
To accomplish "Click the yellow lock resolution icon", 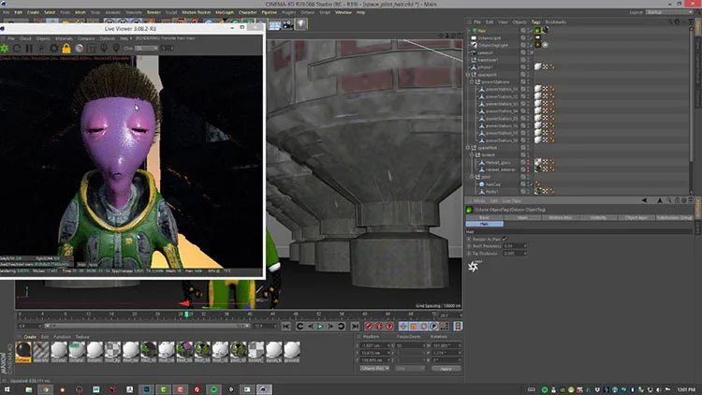I will (66, 49).
